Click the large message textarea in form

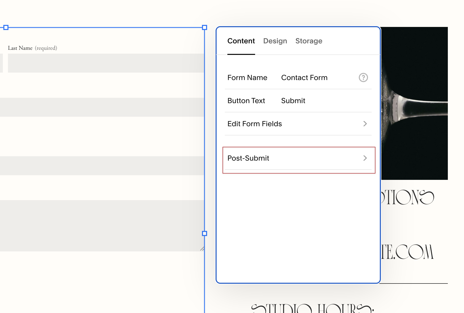point(102,226)
